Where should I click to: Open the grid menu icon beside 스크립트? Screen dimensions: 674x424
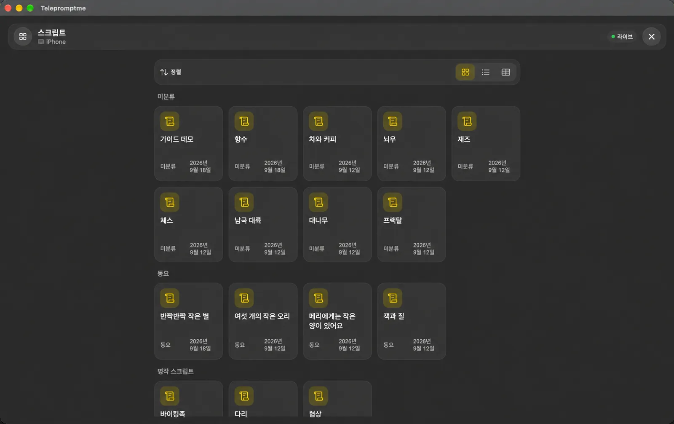23,37
